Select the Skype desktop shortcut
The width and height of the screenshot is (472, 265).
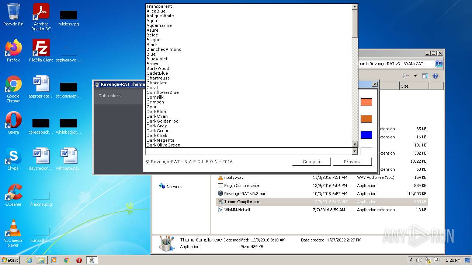[x=13, y=159]
